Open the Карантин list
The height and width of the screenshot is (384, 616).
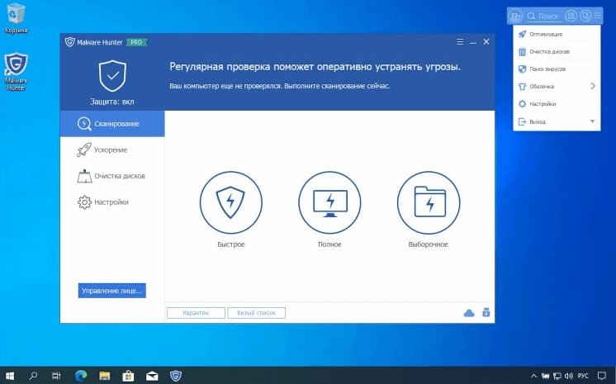pyautogui.click(x=196, y=313)
